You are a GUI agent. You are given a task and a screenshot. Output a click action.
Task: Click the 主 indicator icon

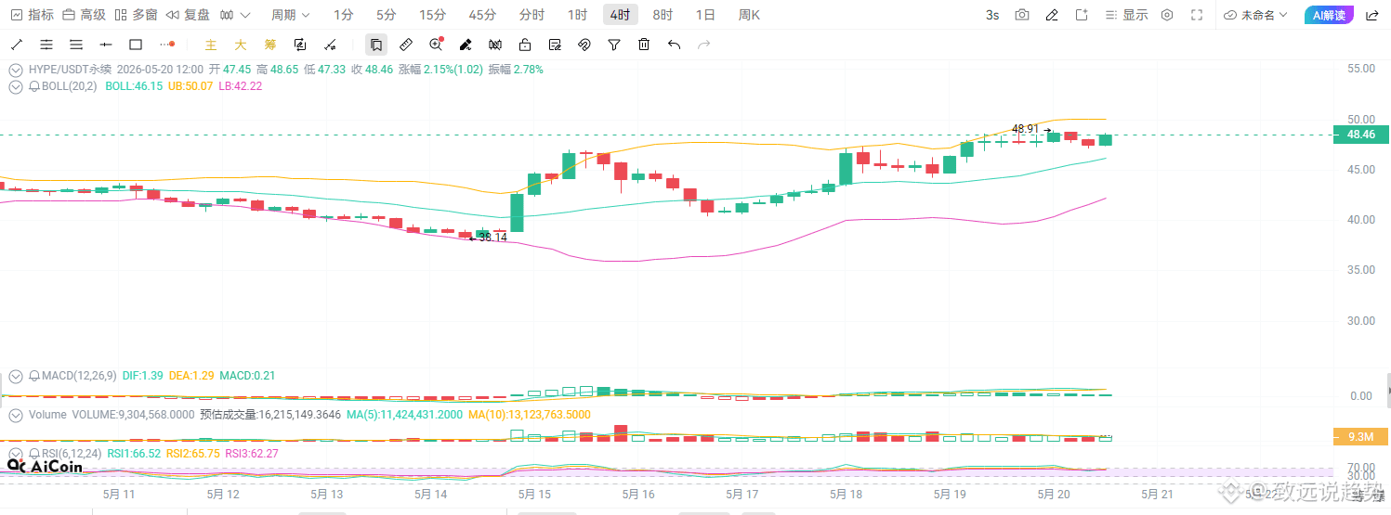click(211, 45)
